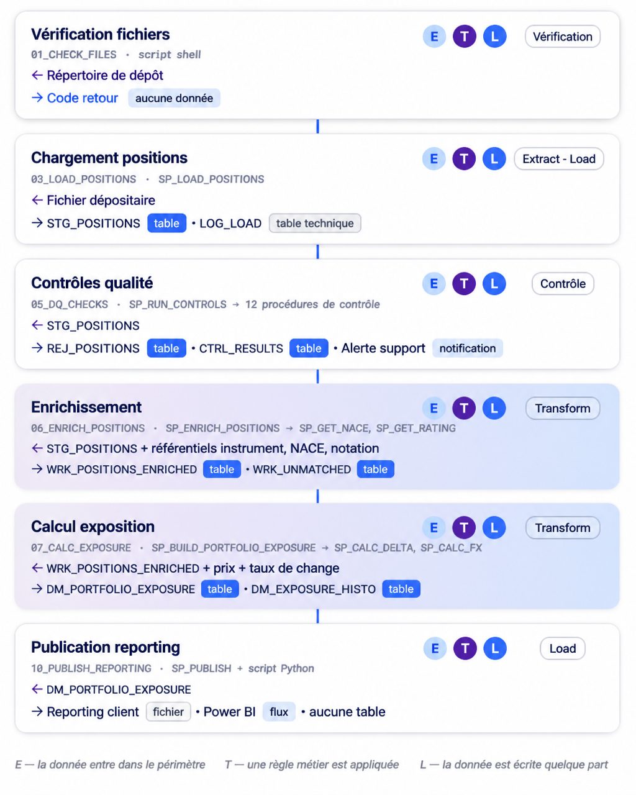Click the flux tag next to Power BI
The image size is (636, 795).
point(279,712)
